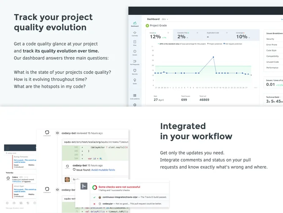
Task: Open the Commits sidebar icon
Action: pyautogui.click(x=135, y=33)
